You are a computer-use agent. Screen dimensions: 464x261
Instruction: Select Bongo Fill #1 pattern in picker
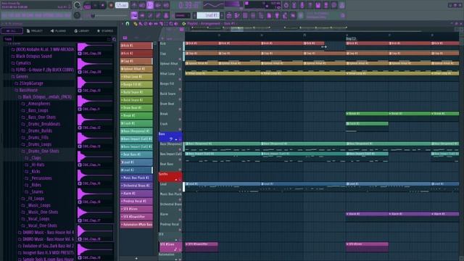(136, 84)
